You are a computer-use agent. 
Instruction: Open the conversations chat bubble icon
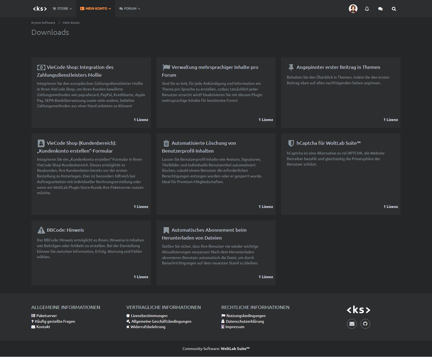380,9
